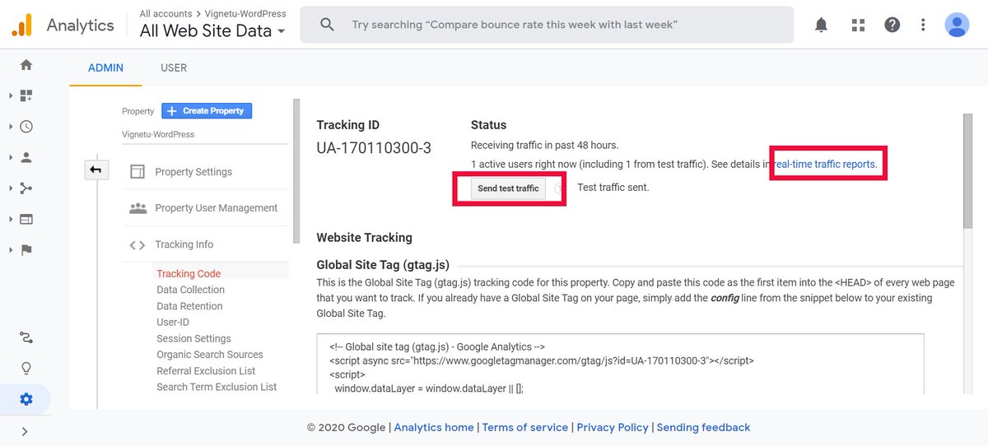
Task: Select Data Collection item
Action: click(x=190, y=290)
